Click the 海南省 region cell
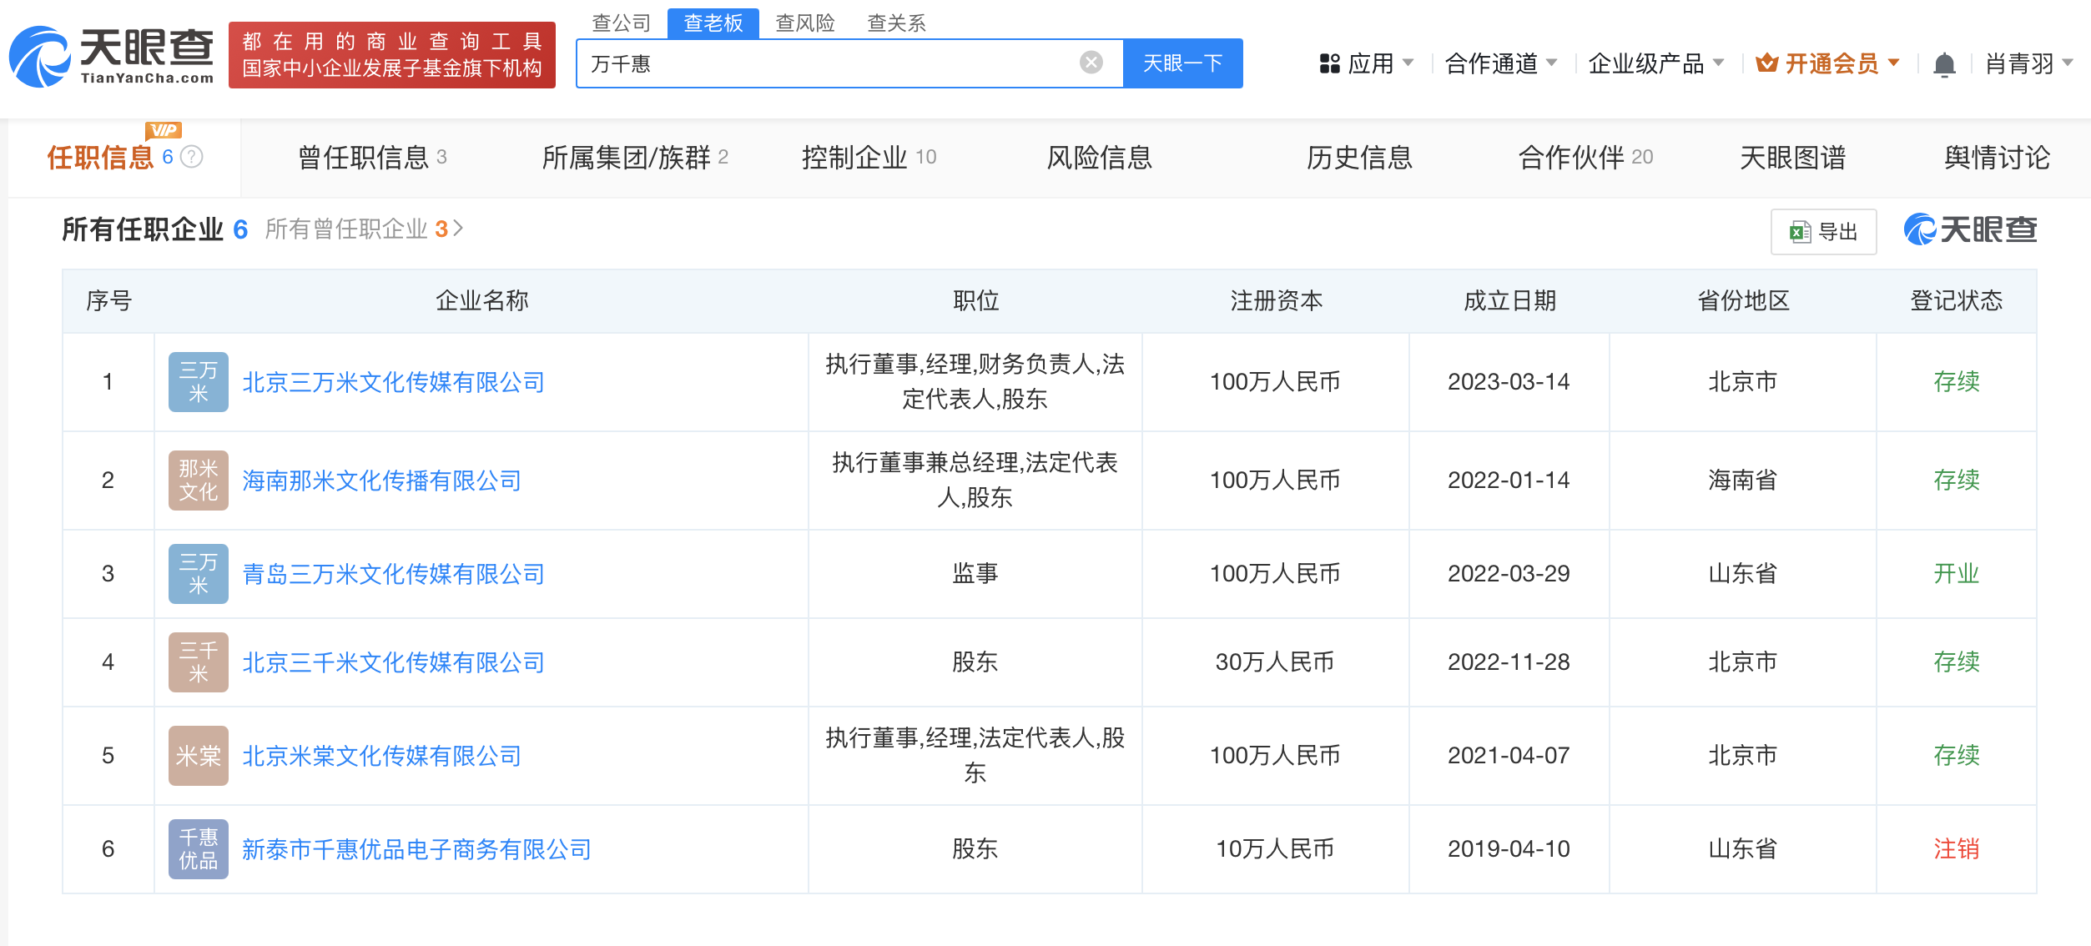The image size is (2091, 946). point(1743,481)
